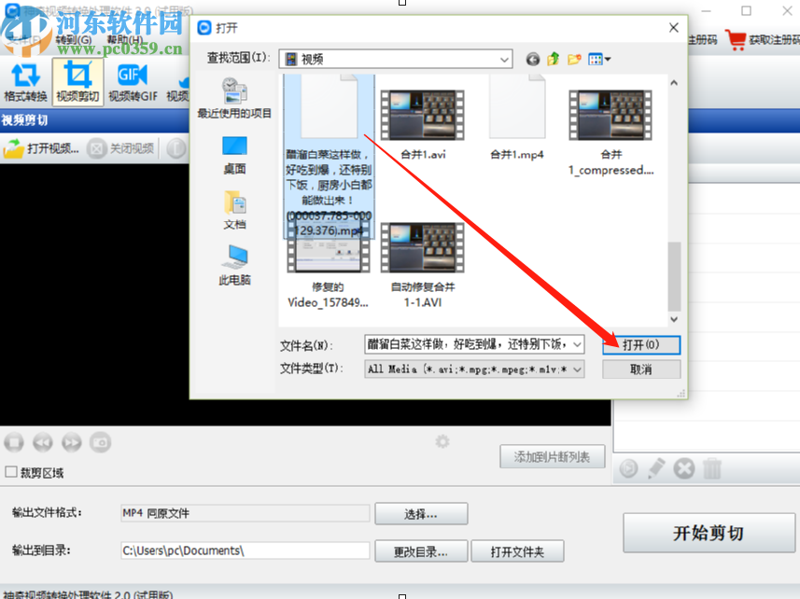Click the stop playback button
The image size is (800, 599).
point(14,442)
